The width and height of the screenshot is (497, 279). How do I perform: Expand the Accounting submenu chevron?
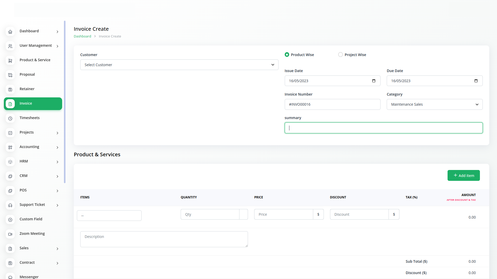click(x=57, y=147)
